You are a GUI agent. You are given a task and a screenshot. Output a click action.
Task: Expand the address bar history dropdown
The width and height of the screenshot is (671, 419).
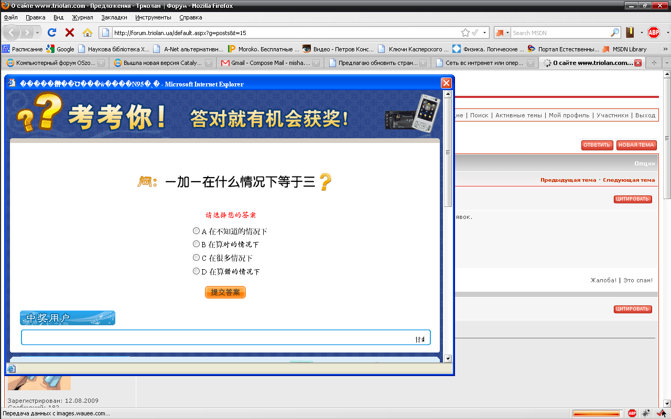(x=484, y=32)
